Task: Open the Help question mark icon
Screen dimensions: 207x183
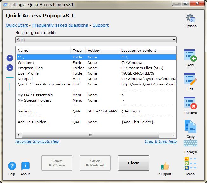Action: click(x=12, y=166)
